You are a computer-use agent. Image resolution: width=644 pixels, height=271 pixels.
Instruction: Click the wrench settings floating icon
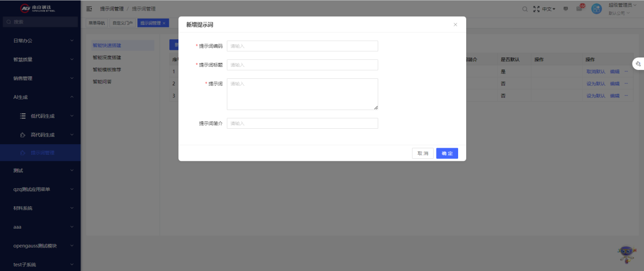[x=639, y=64]
